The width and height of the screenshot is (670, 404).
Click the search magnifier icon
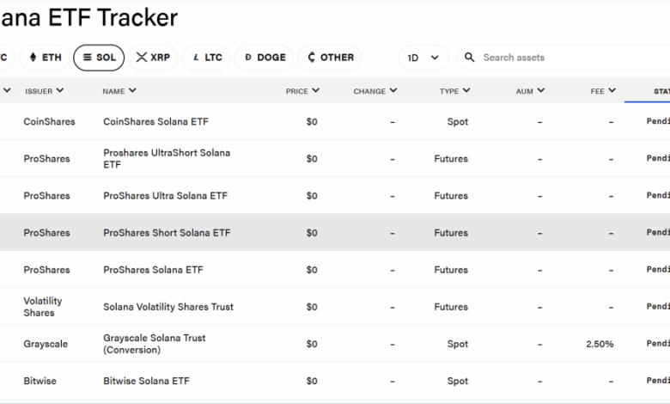click(x=469, y=58)
